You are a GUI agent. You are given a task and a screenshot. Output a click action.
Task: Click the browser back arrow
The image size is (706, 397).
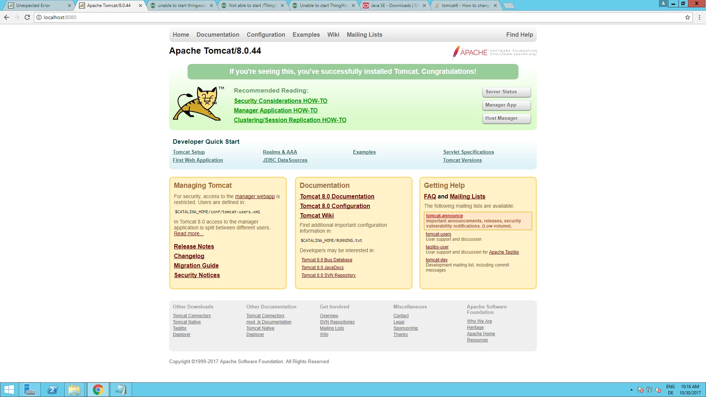coord(7,17)
